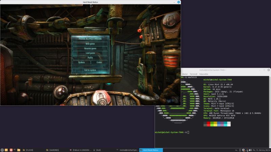This screenshot has height=152, width=271.
Task: Start a New game in Hard Reset
Action: [x=90, y=44]
